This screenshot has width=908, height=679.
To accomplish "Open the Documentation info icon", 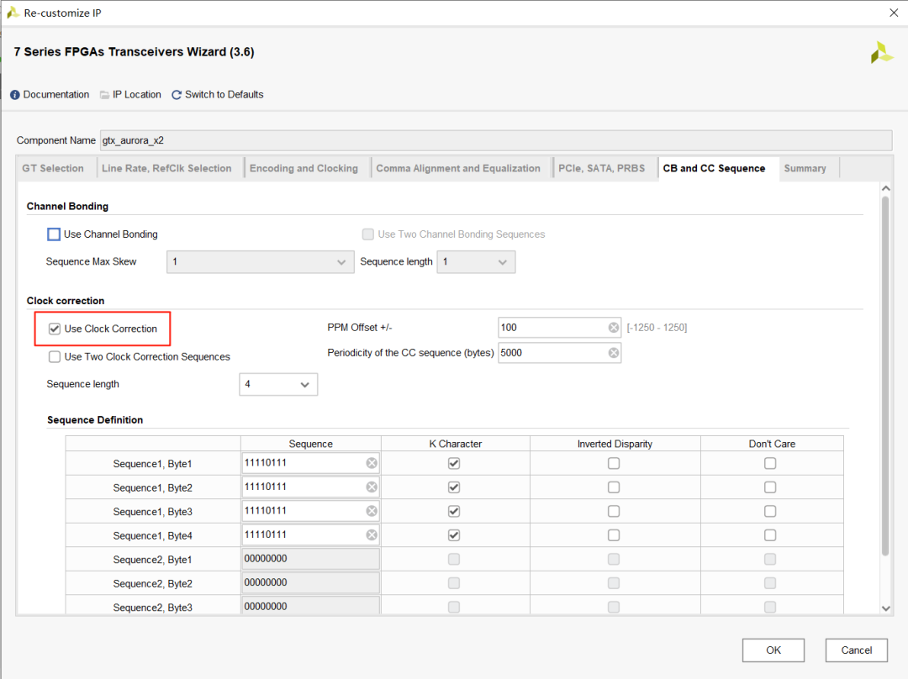I will tap(15, 95).
